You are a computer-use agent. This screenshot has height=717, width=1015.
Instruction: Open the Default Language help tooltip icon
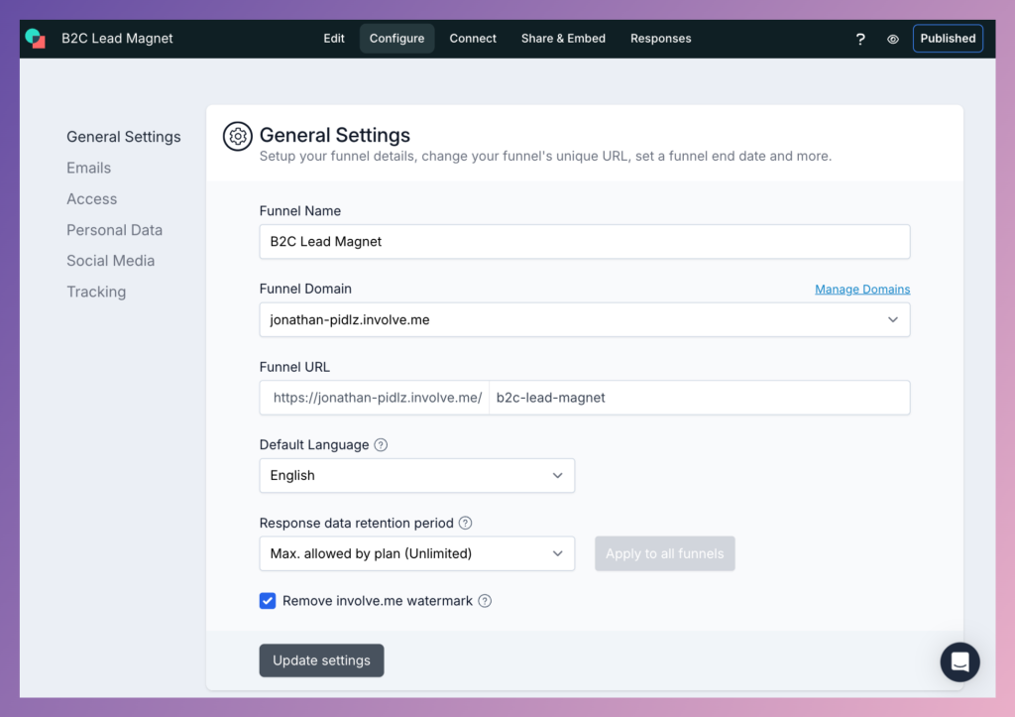(x=381, y=444)
